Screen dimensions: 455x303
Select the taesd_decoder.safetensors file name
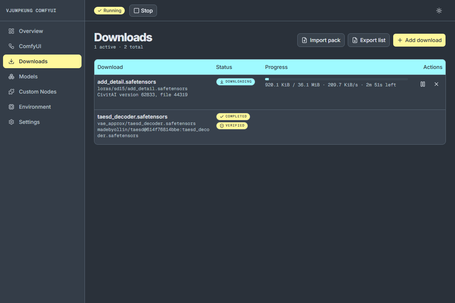pyautogui.click(x=132, y=117)
